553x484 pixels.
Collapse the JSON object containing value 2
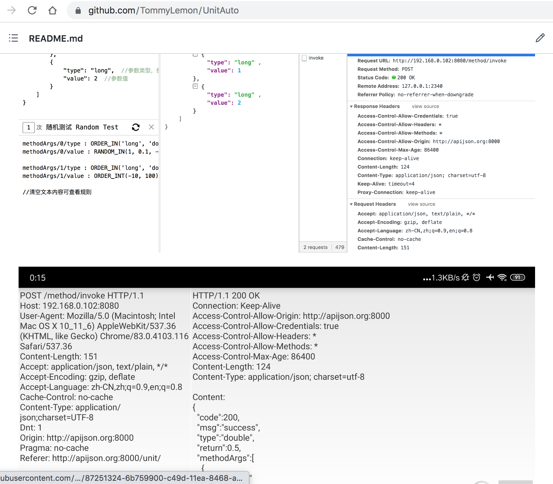195,86
